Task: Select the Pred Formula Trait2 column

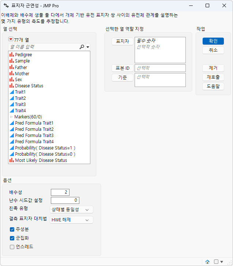Action: tap(34, 129)
